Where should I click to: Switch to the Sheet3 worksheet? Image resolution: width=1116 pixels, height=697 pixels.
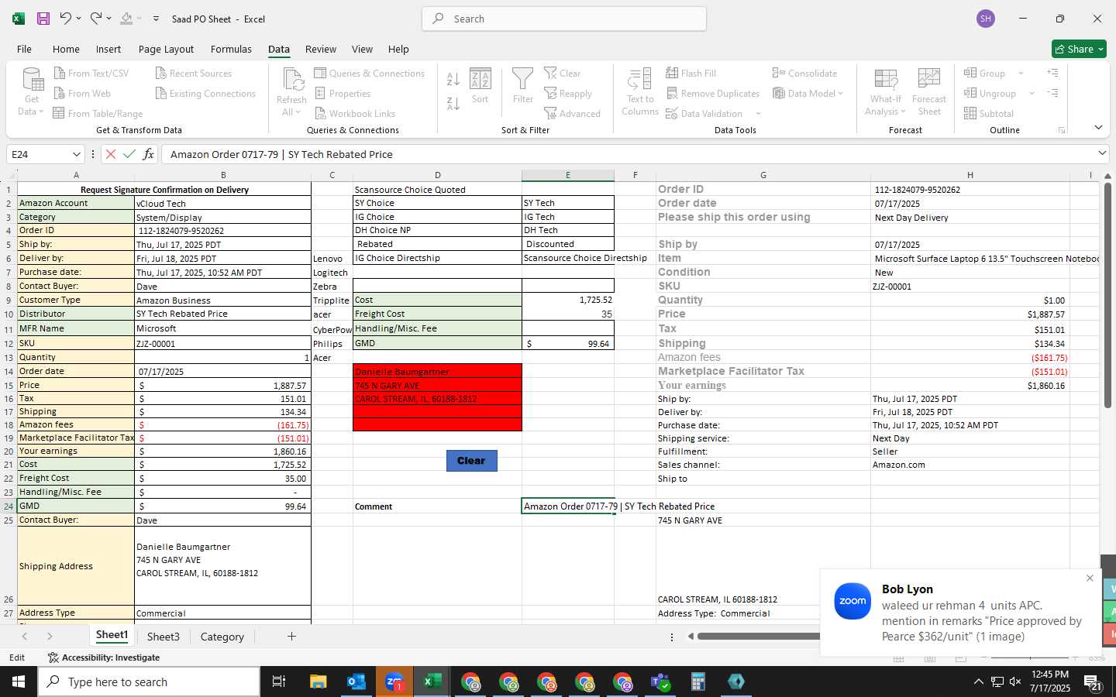point(164,637)
